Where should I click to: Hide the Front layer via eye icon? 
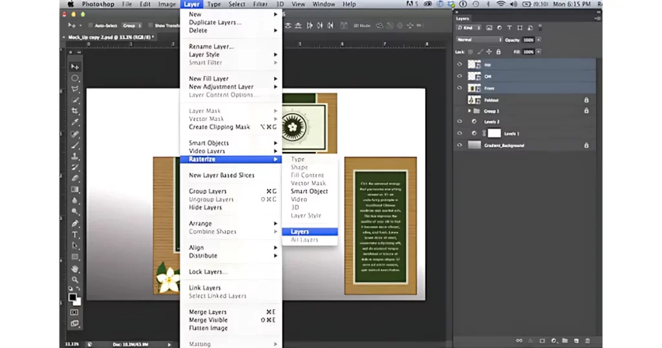(x=460, y=88)
